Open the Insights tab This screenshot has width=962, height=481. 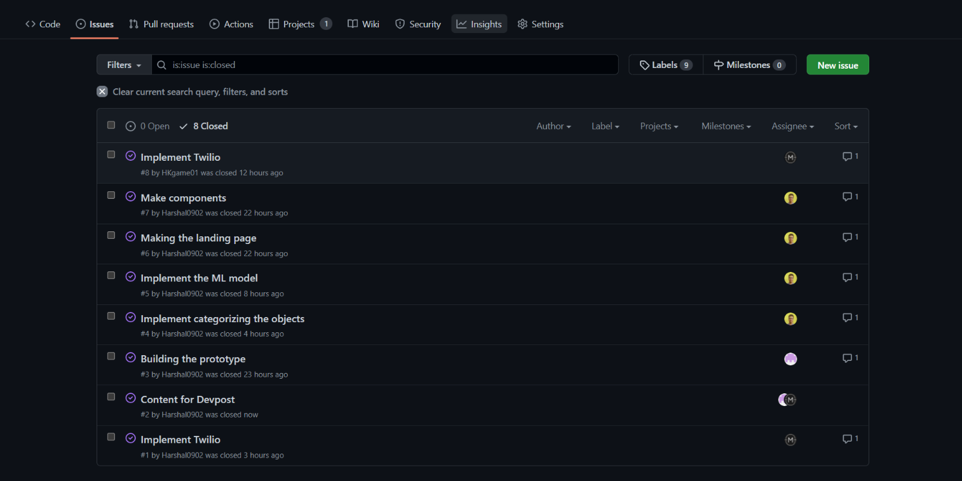pos(479,24)
